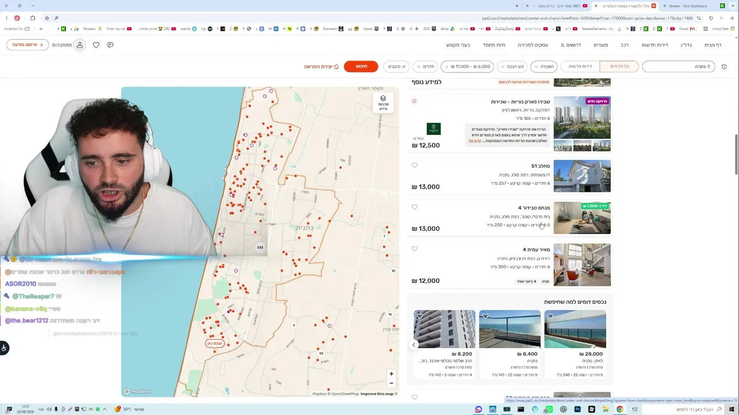Screen dimensions: 739x415
Task: Click the Improve this map link
Action: click(x=376, y=394)
